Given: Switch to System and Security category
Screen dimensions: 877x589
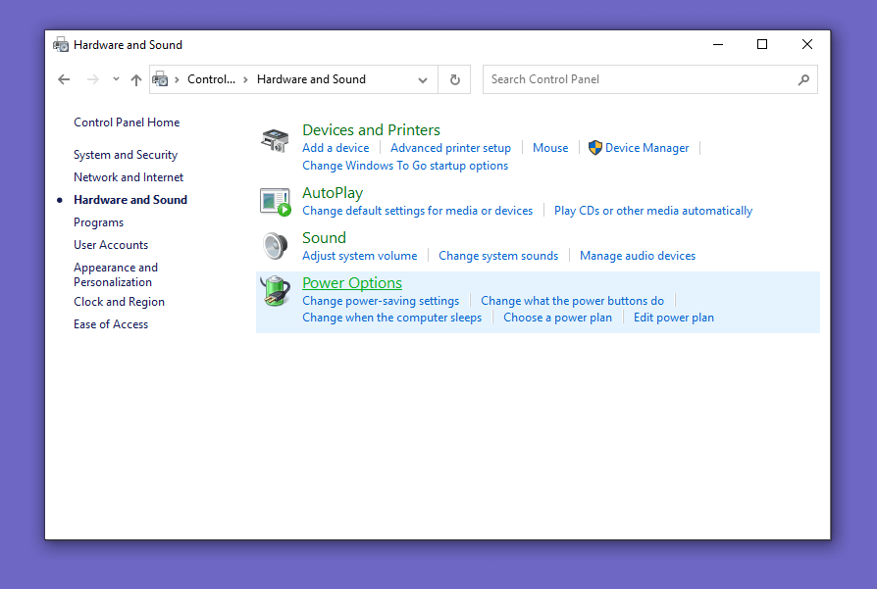Looking at the screenshot, I should coord(126,155).
